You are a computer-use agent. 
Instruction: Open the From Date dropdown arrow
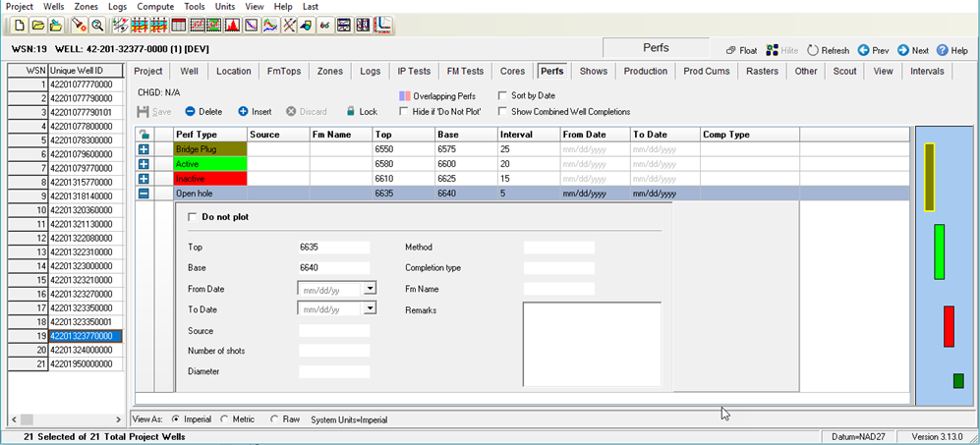pyautogui.click(x=370, y=288)
